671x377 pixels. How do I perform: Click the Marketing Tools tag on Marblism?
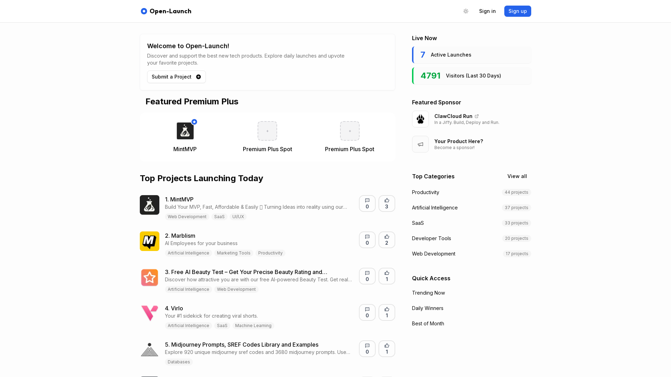point(233,253)
